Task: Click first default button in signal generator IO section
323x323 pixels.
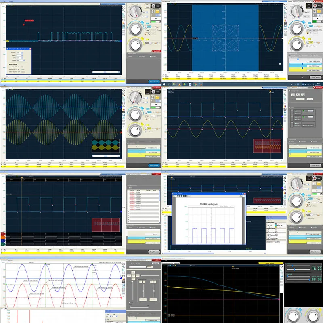Action: 310,111
